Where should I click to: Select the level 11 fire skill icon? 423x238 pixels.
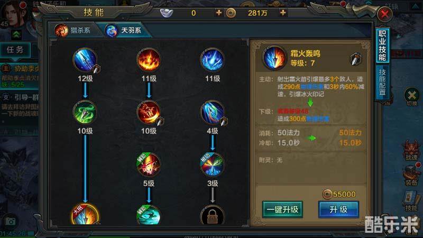[x=149, y=60]
